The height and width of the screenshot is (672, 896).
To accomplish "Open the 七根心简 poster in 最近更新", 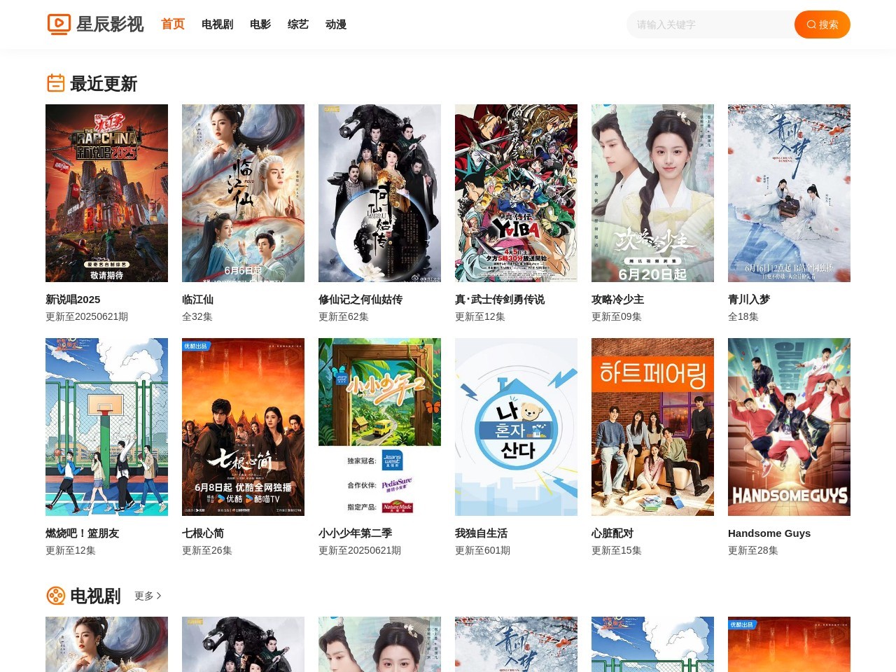I will [x=243, y=427].
